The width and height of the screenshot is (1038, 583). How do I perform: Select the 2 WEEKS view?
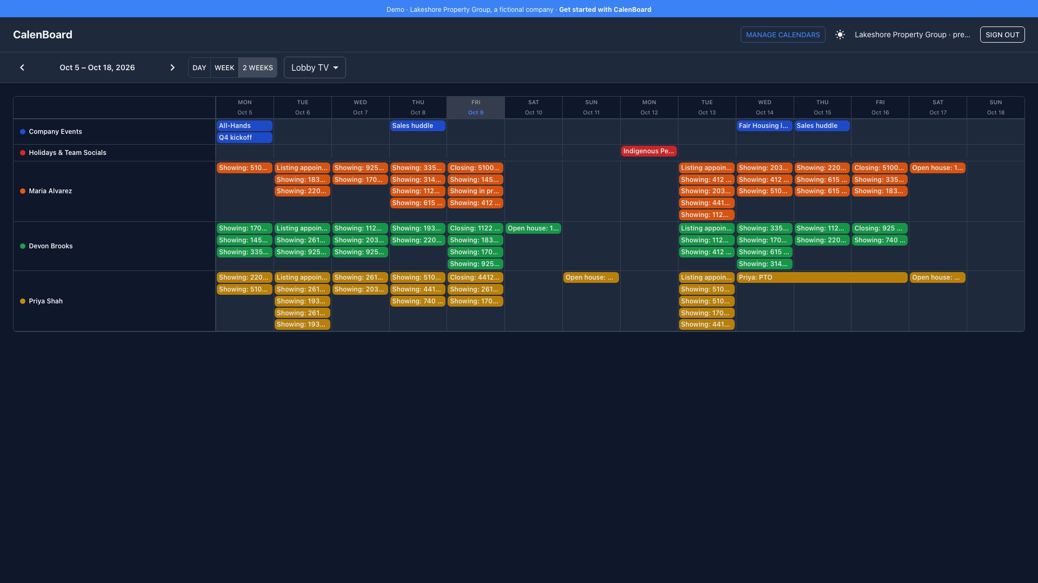click(258, 67)
